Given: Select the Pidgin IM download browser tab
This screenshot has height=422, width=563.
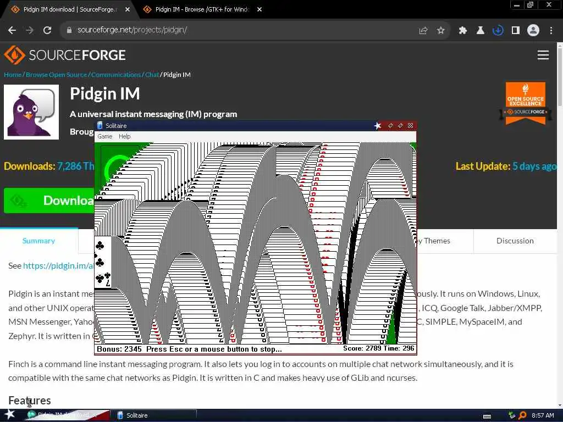Looking at the screenshot, I should [x=70, y=9].
